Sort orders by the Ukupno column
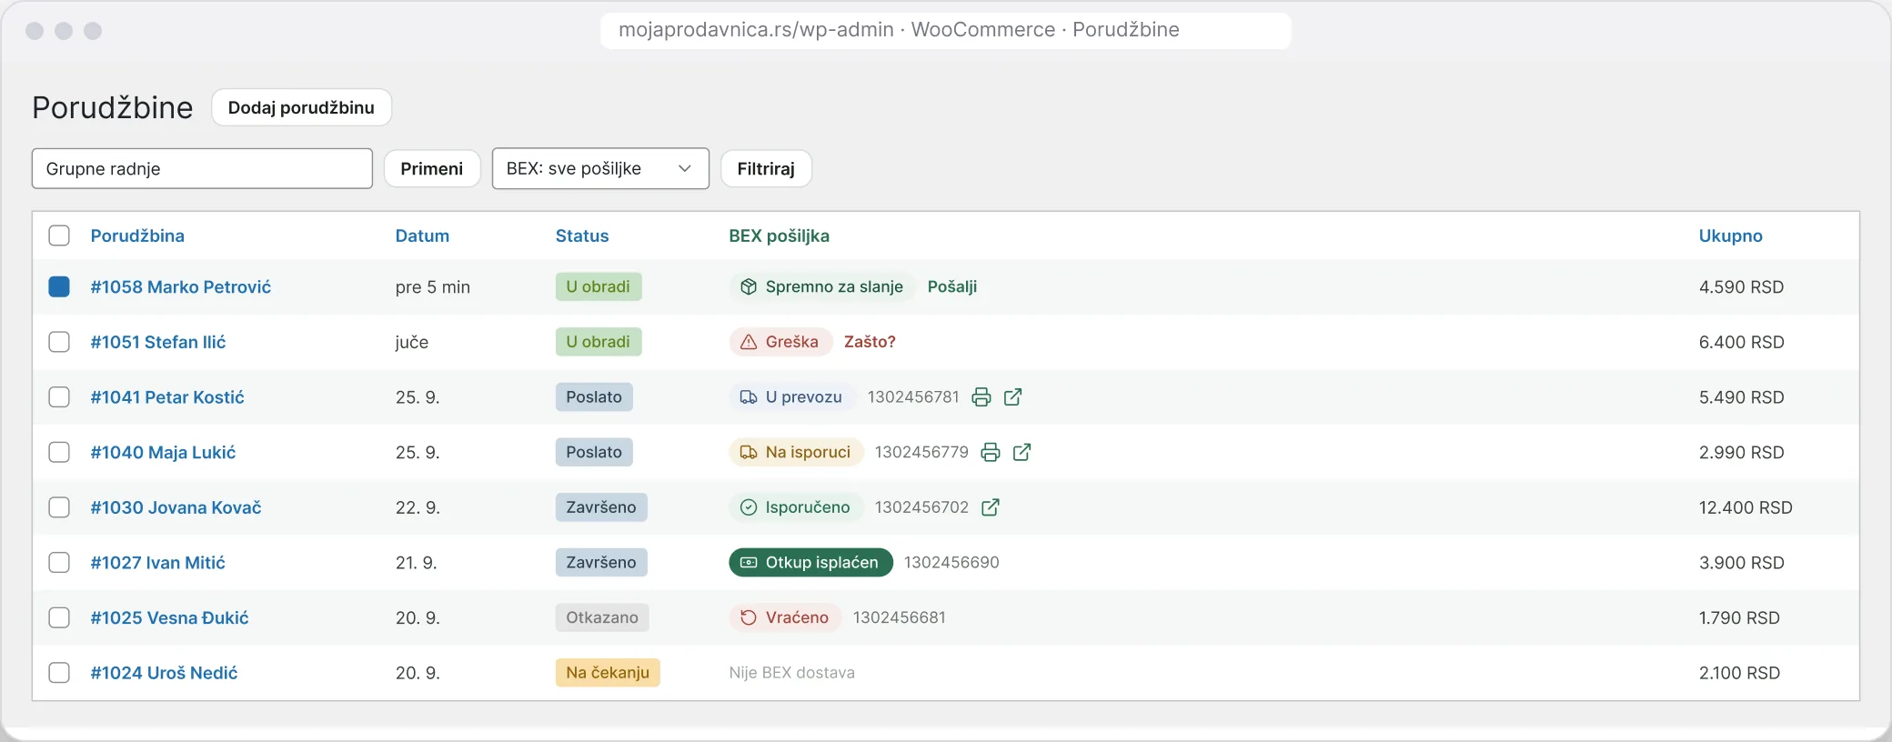 tap(1730, 236)
